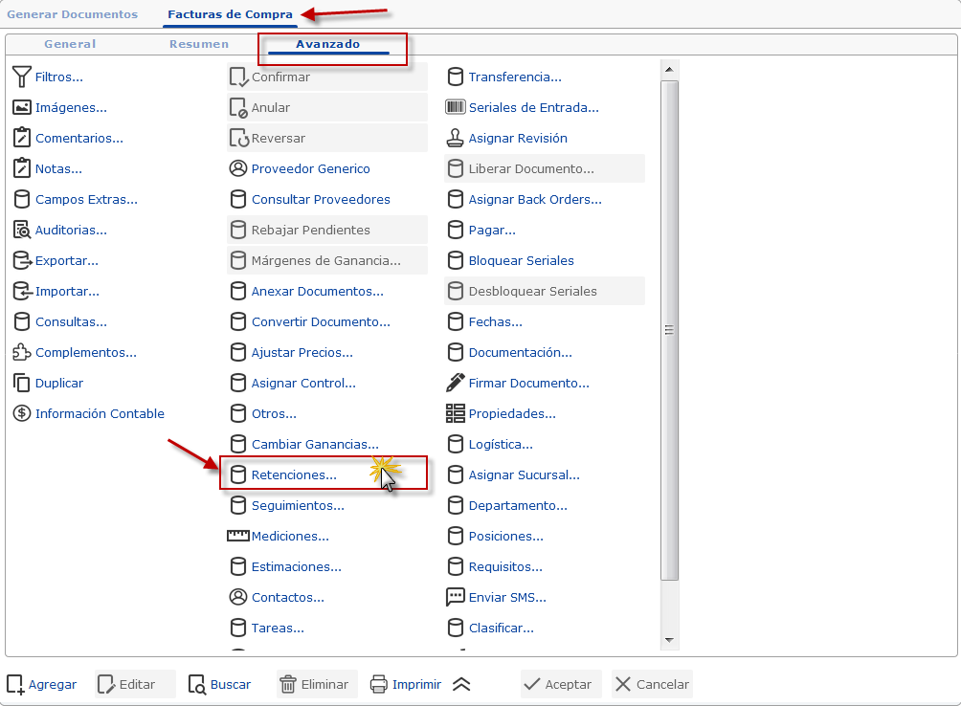This screenshot has height=706, width=961.
Task: Click the Asignar Revisión stamp icon
Action: (x=455, y=138)
